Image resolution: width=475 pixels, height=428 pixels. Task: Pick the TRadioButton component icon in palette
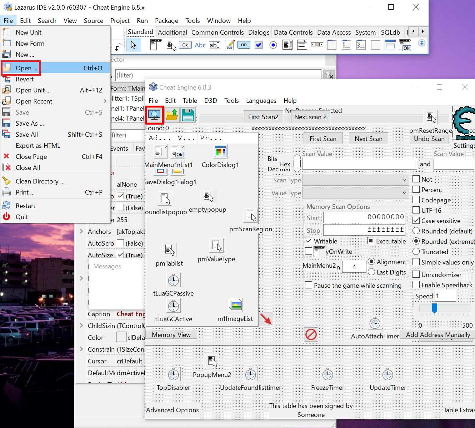pos(273,45)
